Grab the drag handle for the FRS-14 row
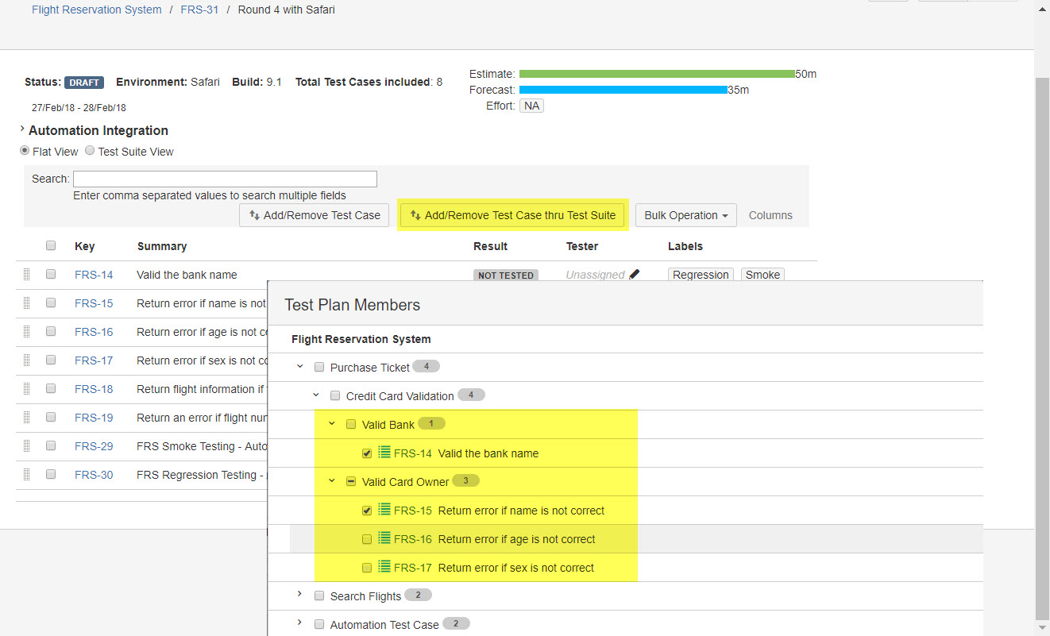 pos(26,275)
